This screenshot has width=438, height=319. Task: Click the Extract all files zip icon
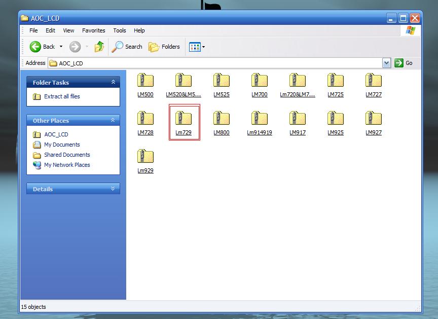pyautogui.click(x=36, y=97)
